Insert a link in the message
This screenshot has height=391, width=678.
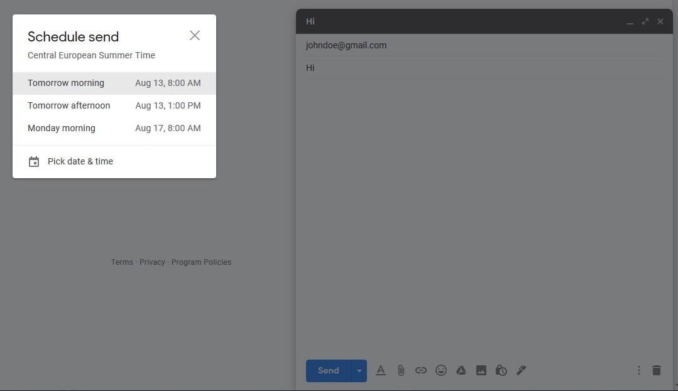point(421,371)
